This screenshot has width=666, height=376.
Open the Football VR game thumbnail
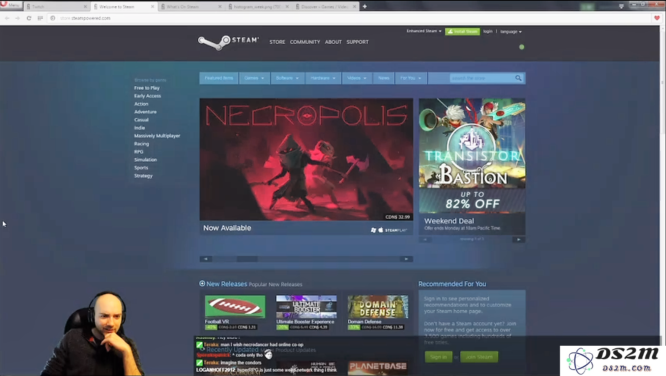(235, 307)
